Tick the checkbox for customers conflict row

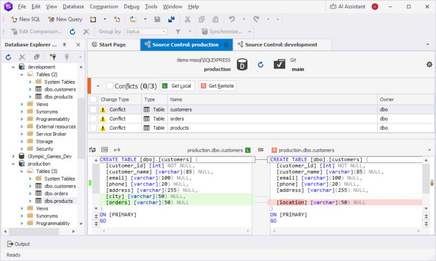point(93,109)
